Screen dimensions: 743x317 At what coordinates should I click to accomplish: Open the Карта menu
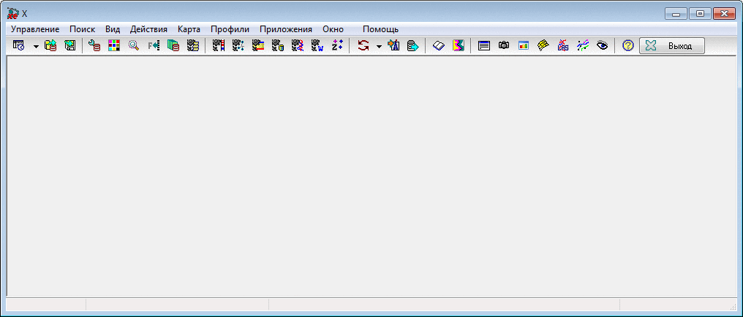click(x=189, y=29)
